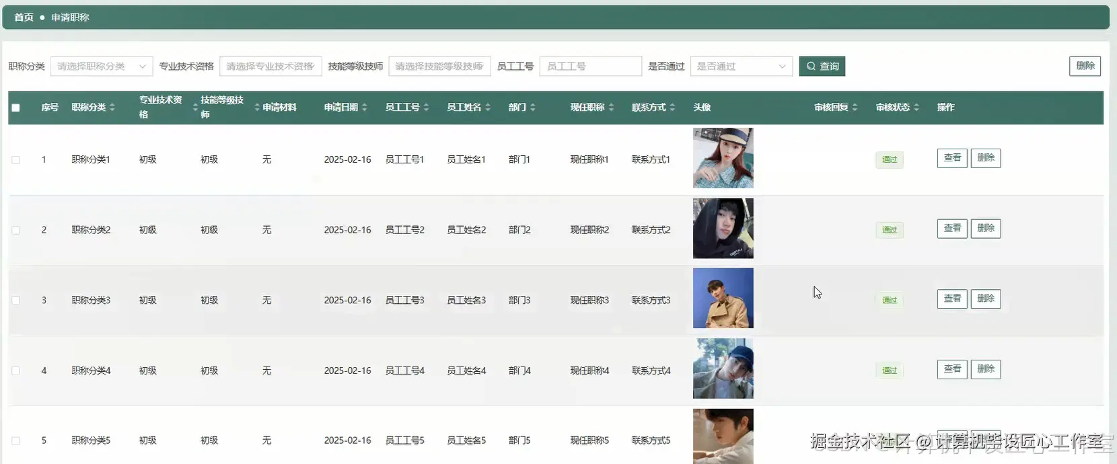The width and height of the screenshot is (1117, 464).
Task: Click the top-right 删除 bulk button
Action: pyautogui.click(x=1085, y=66)
